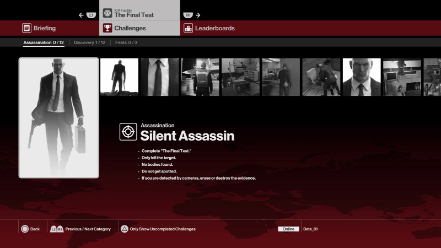Switch to Feats 0/3 category

pyautogui.click(x=126, y=42)
